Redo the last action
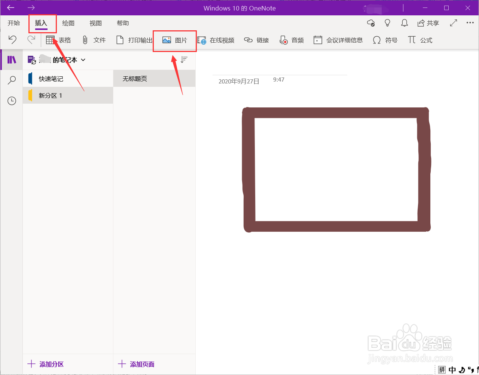 31,40
